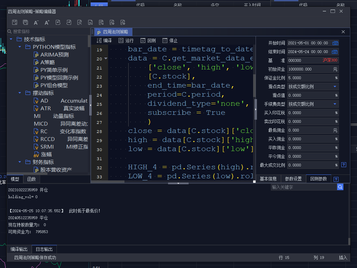Open the calendar picker for 结束时间
This screenshot has height=268, width=357.
(335, 52)
